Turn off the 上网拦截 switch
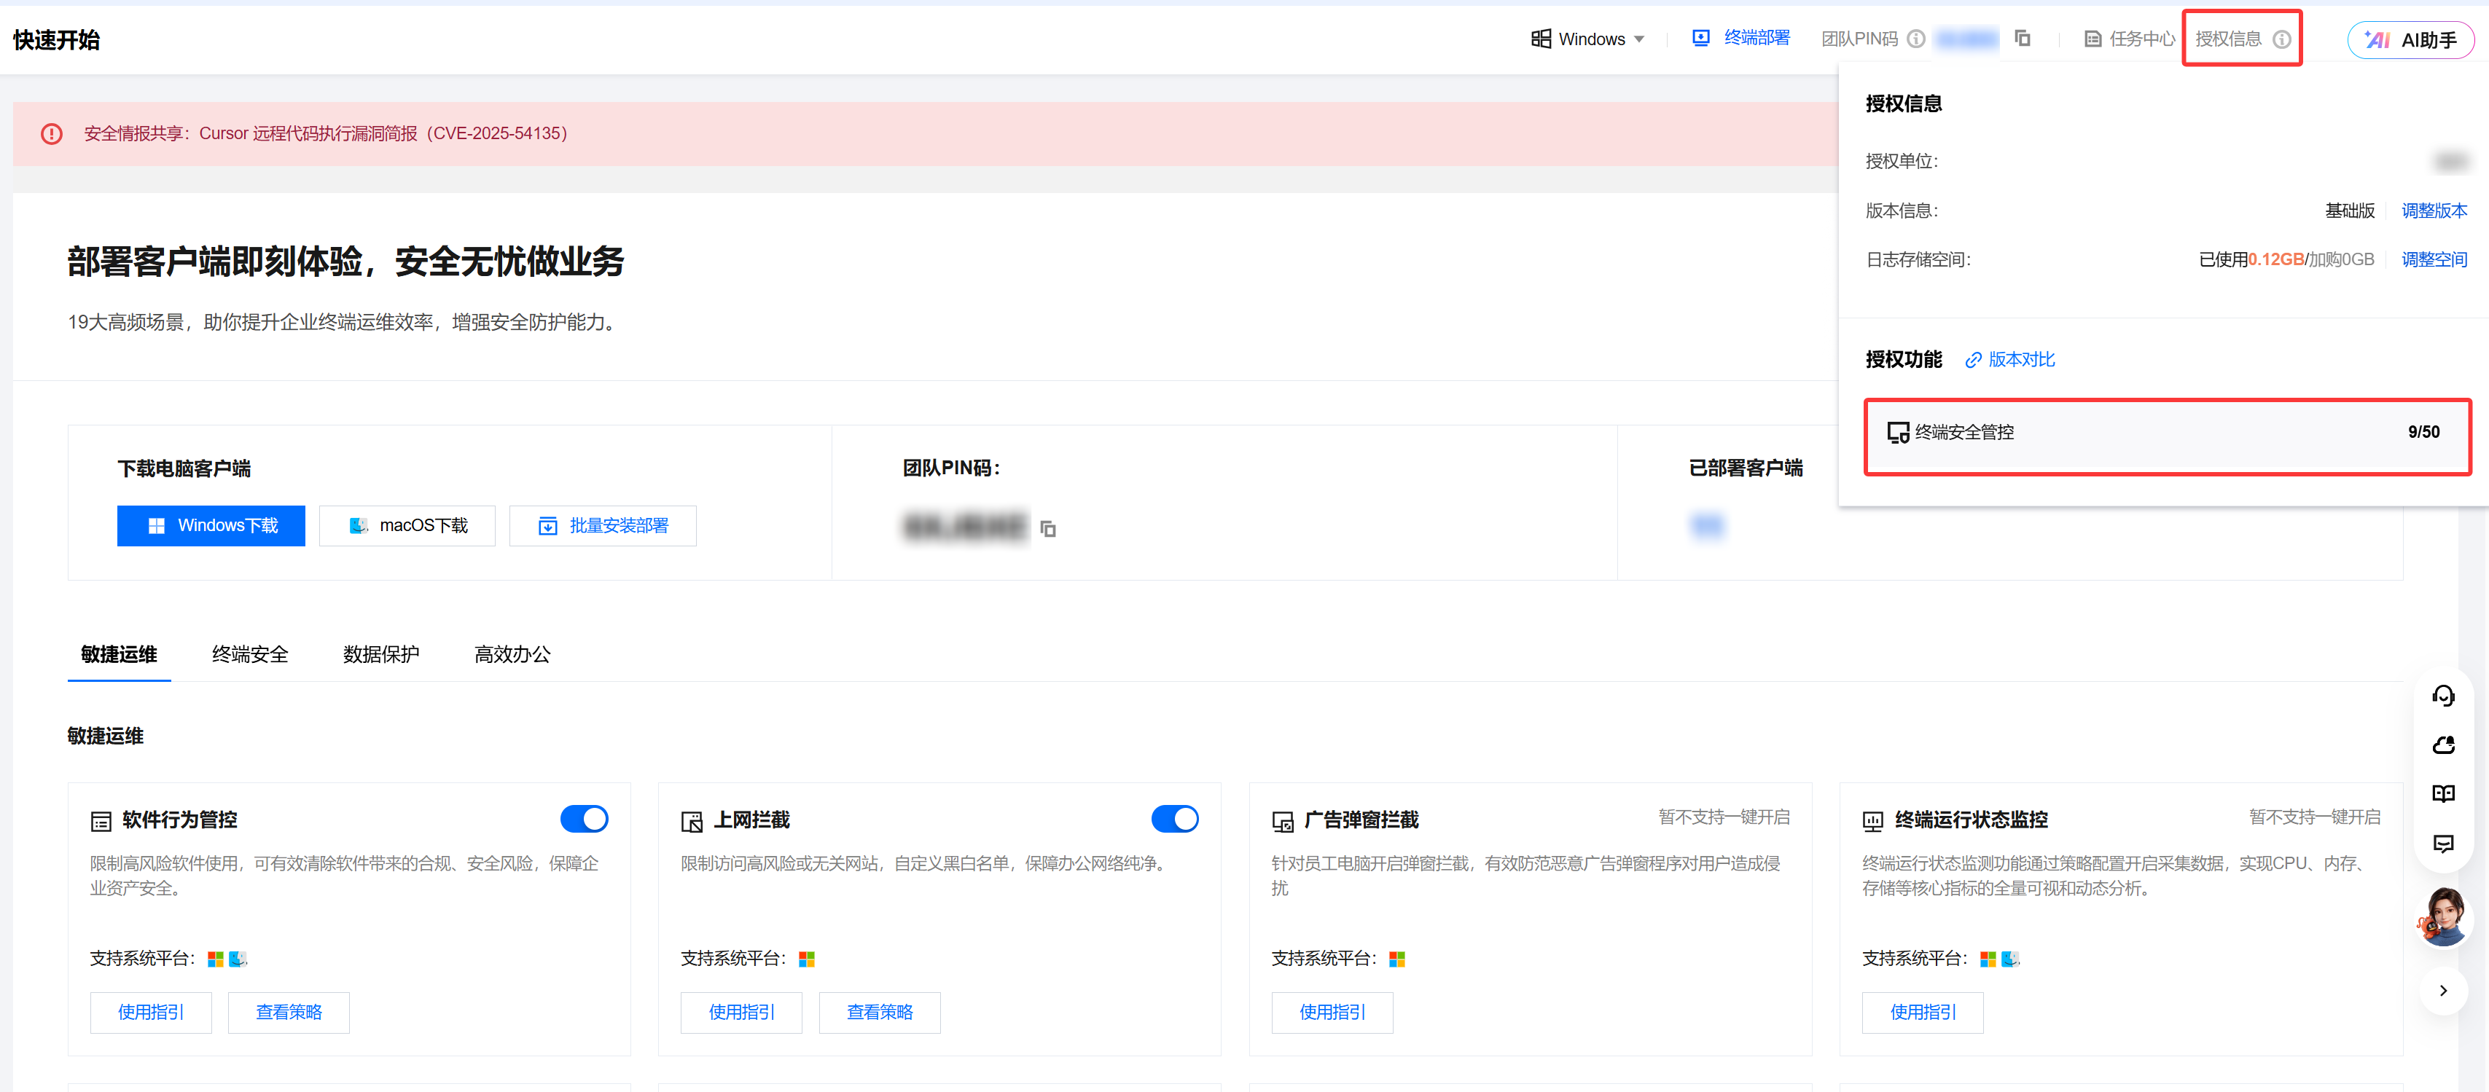 [x=1174, y=819]
